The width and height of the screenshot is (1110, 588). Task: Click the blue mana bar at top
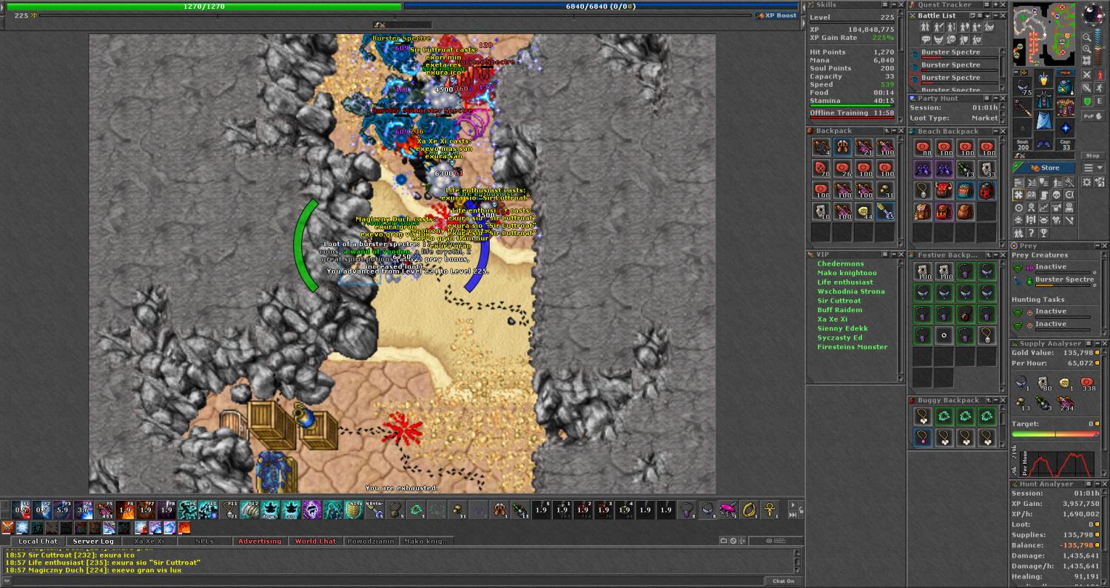[x=601, y=6]
